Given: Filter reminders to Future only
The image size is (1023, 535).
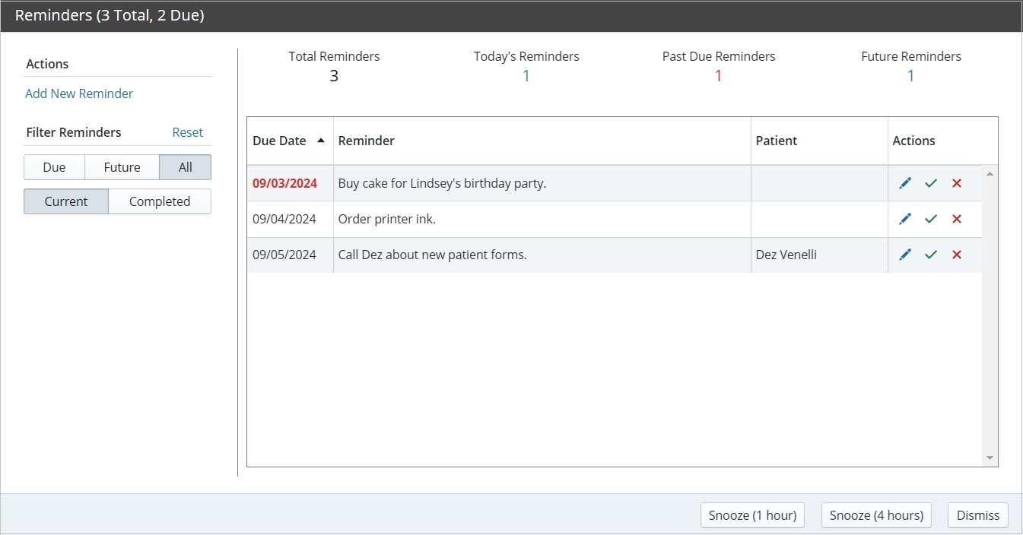Looking at the screenshot, I should tap(122, 167).
